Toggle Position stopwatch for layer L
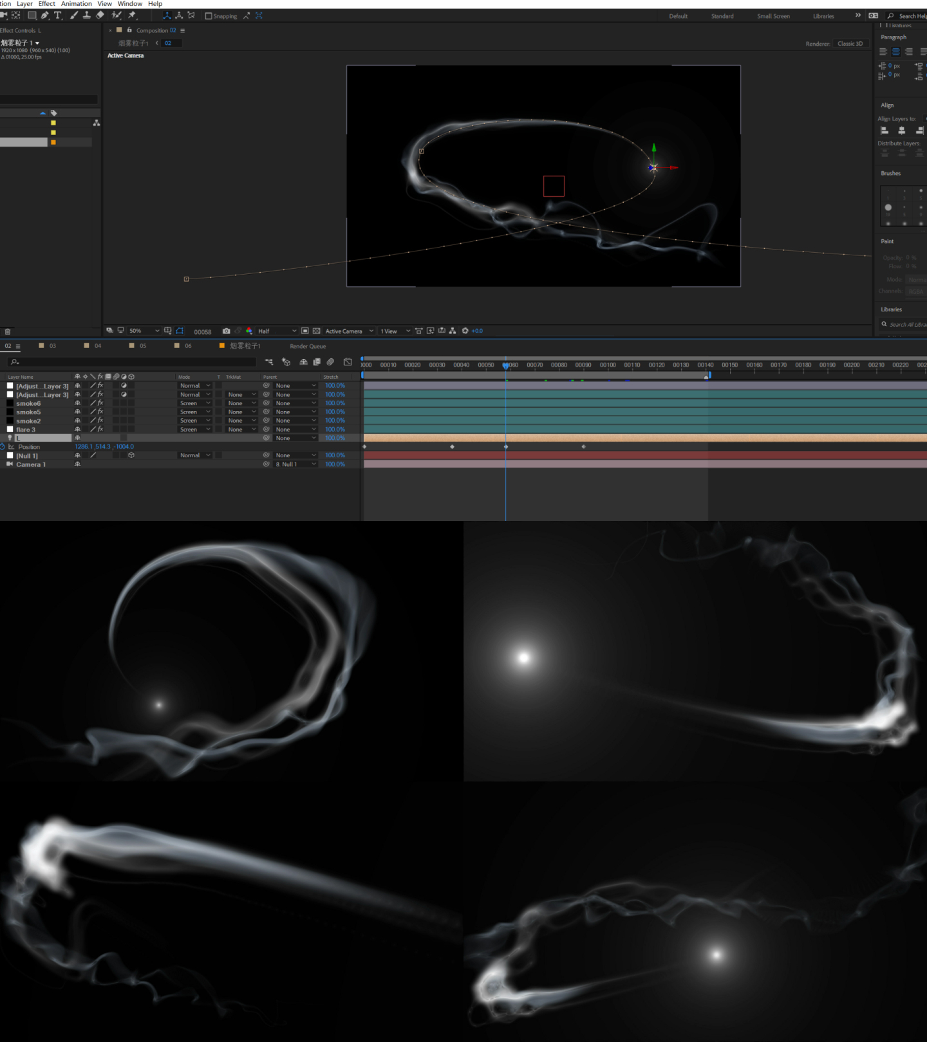This screenshot has height=1042, width=927. (x=3, y=446)
